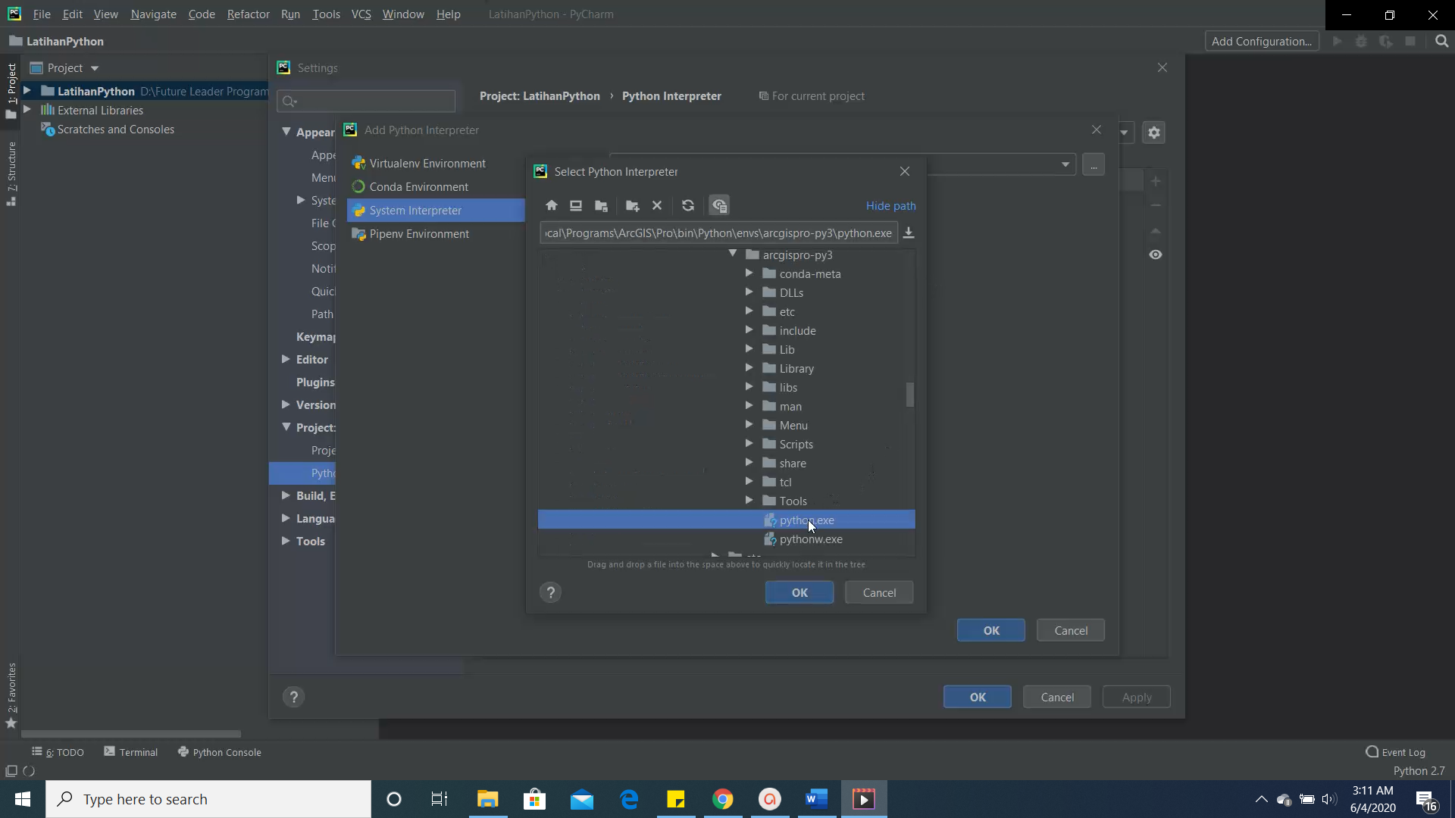1455x818 pixels.
Task: Open Sticky Notes from taskbar
Action: 675,799
